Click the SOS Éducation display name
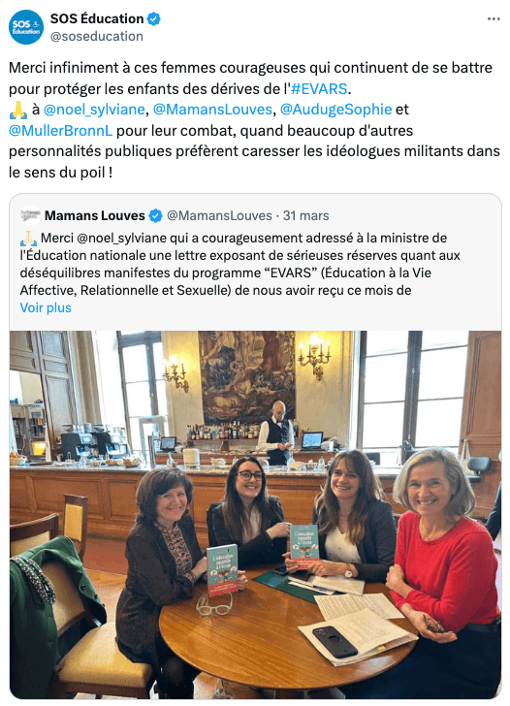510x706 pixels. click(x=97, y=19)
